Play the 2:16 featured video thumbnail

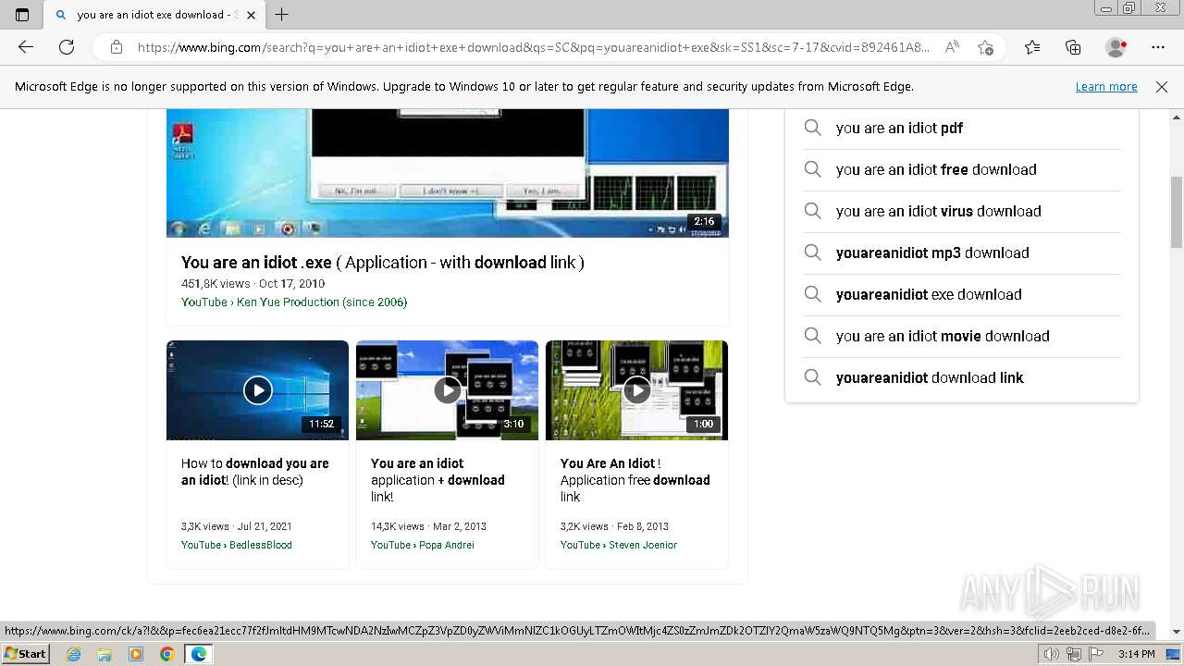(x=448, y=173)
